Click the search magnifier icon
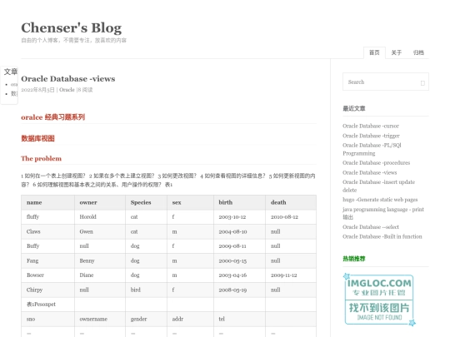The height and width of the screenshot is (337, 450). 422,83
